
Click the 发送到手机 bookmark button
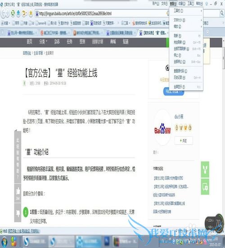[155, 23]
